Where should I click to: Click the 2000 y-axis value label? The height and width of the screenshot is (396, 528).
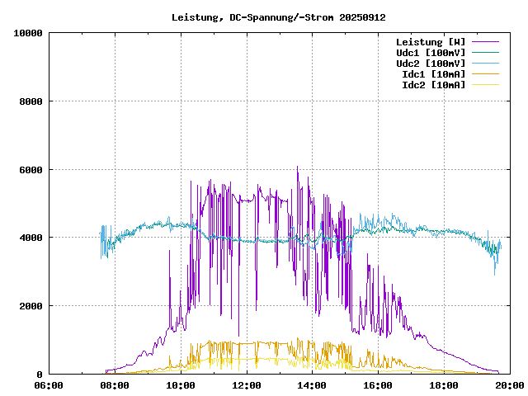(x=31, y=306)
